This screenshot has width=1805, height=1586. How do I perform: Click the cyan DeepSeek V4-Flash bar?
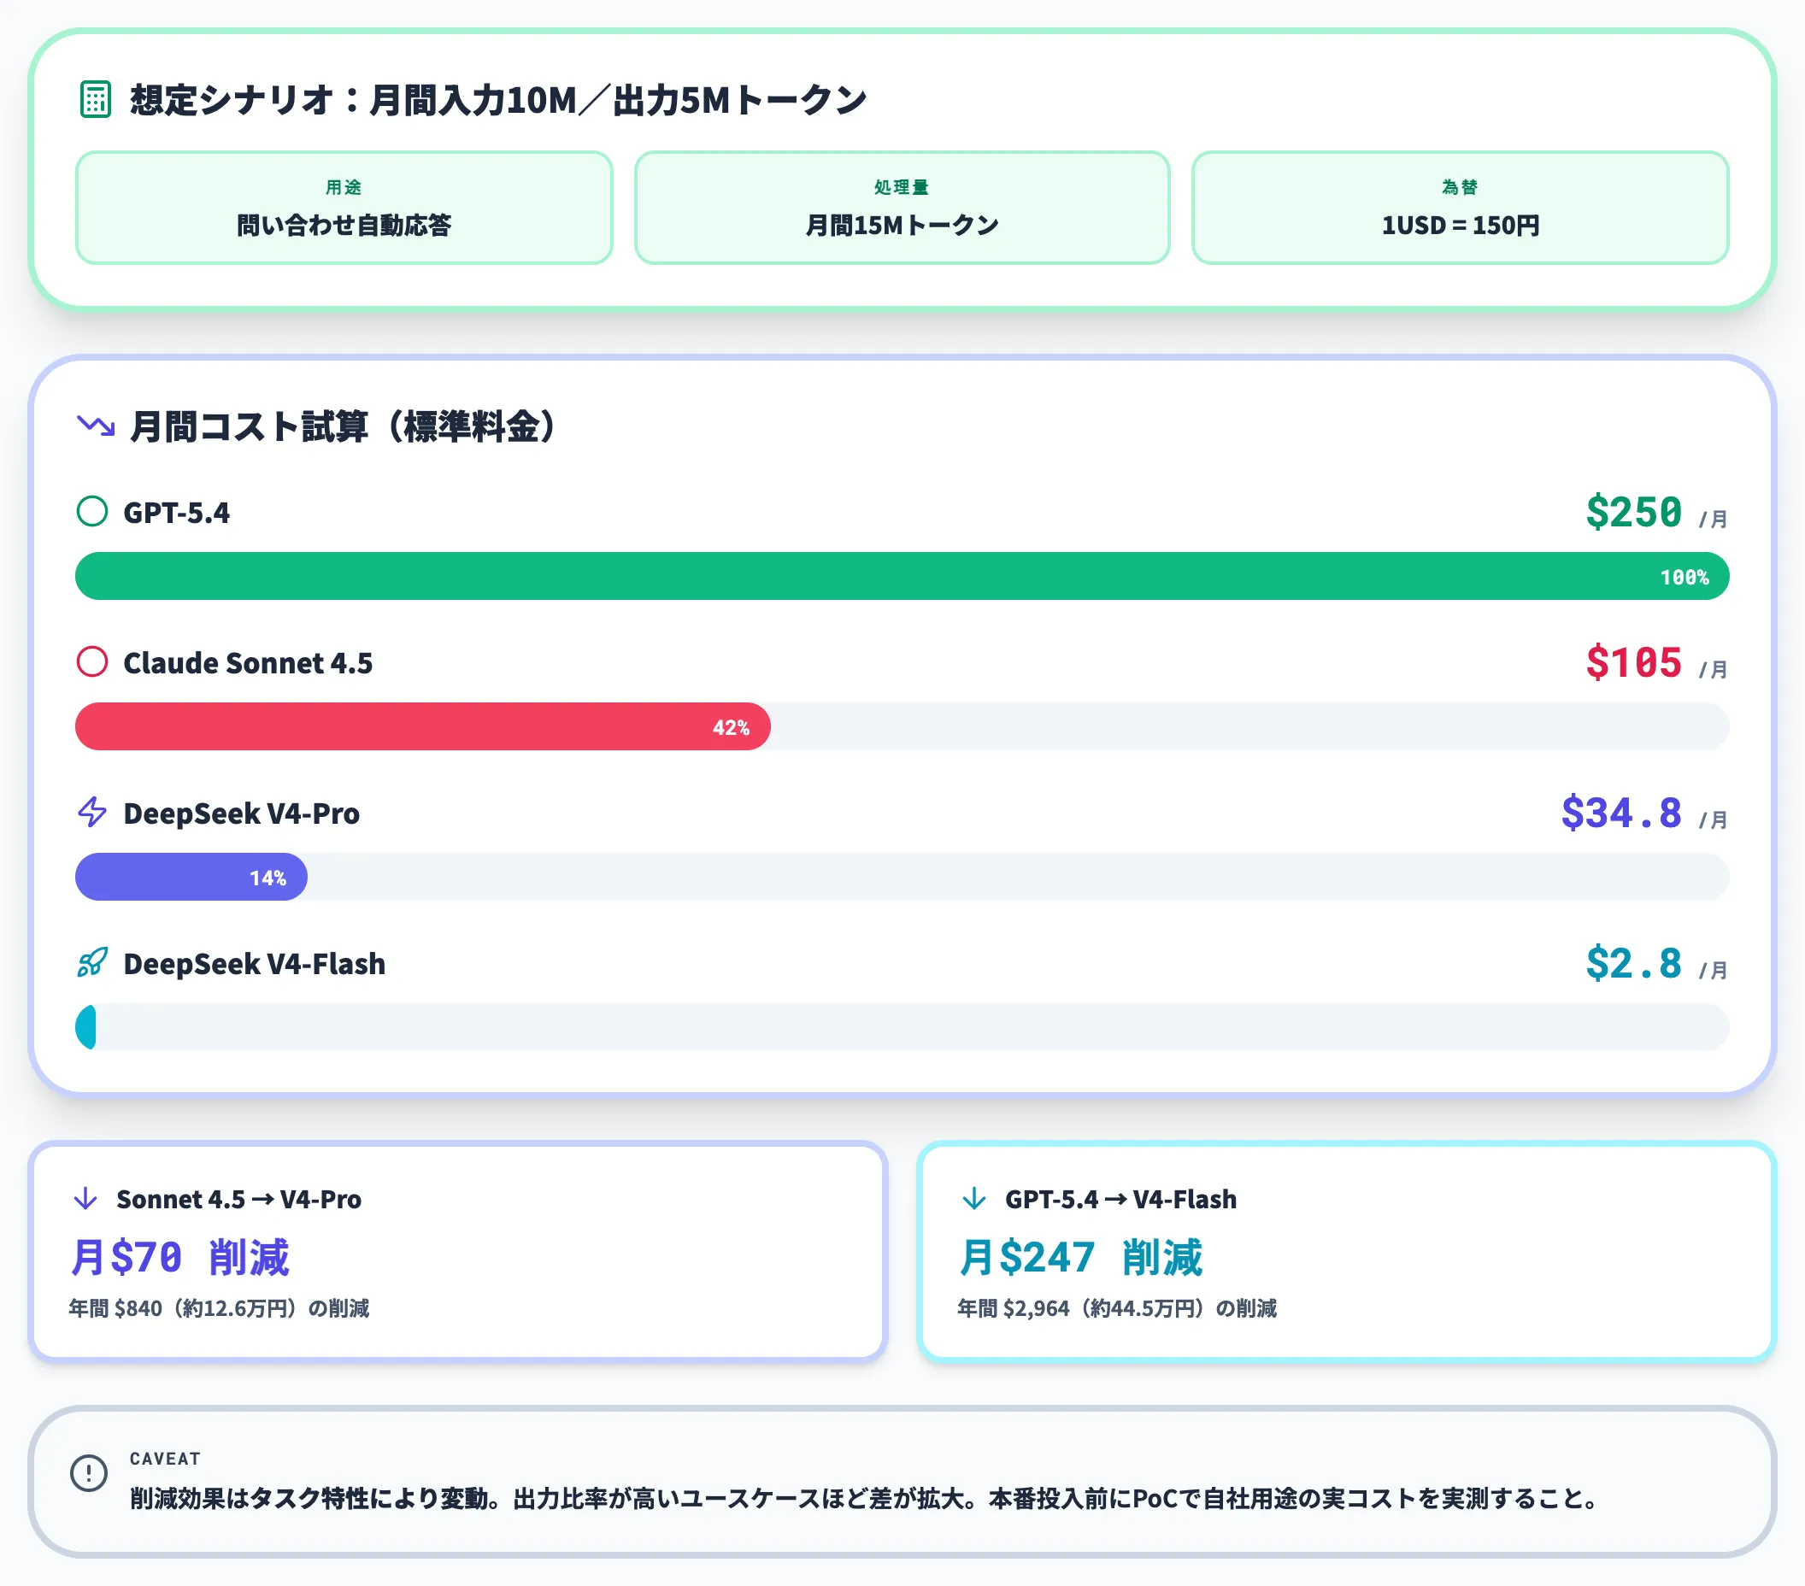[x=86, y=1027]
